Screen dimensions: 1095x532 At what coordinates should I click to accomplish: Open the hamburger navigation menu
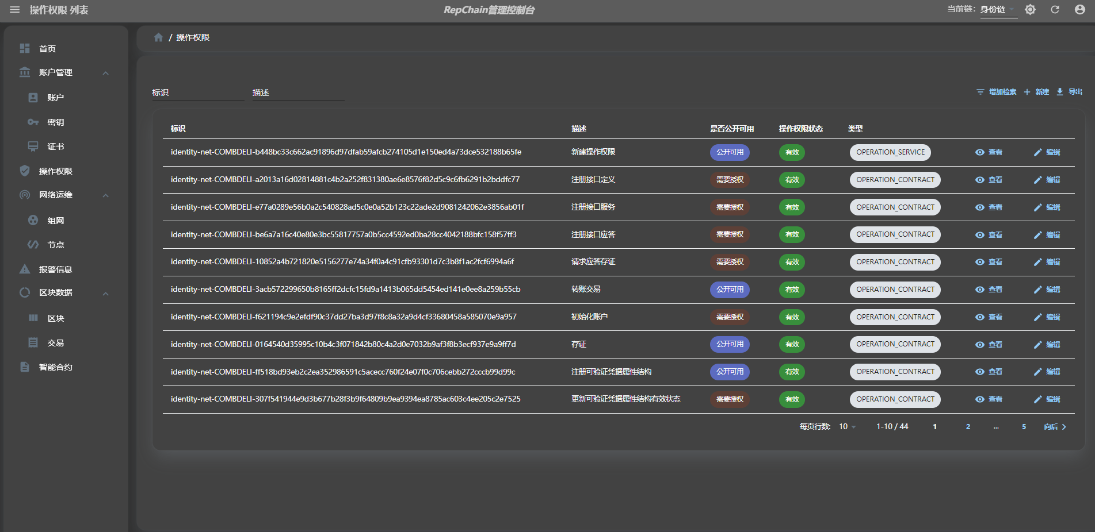(15, 10)
